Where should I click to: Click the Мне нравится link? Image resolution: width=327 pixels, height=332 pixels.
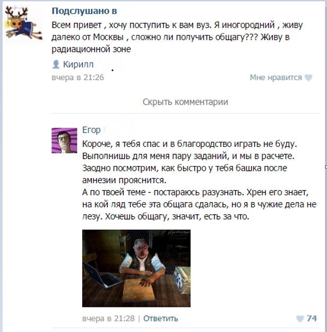tap(276, 77)
